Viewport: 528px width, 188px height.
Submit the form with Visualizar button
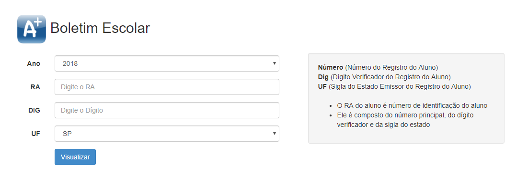(75, 157)
